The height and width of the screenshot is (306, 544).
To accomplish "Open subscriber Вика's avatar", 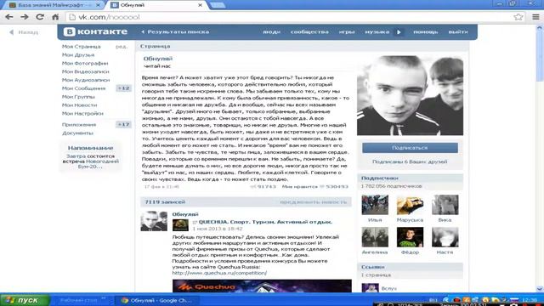I will tap(445, 205).
